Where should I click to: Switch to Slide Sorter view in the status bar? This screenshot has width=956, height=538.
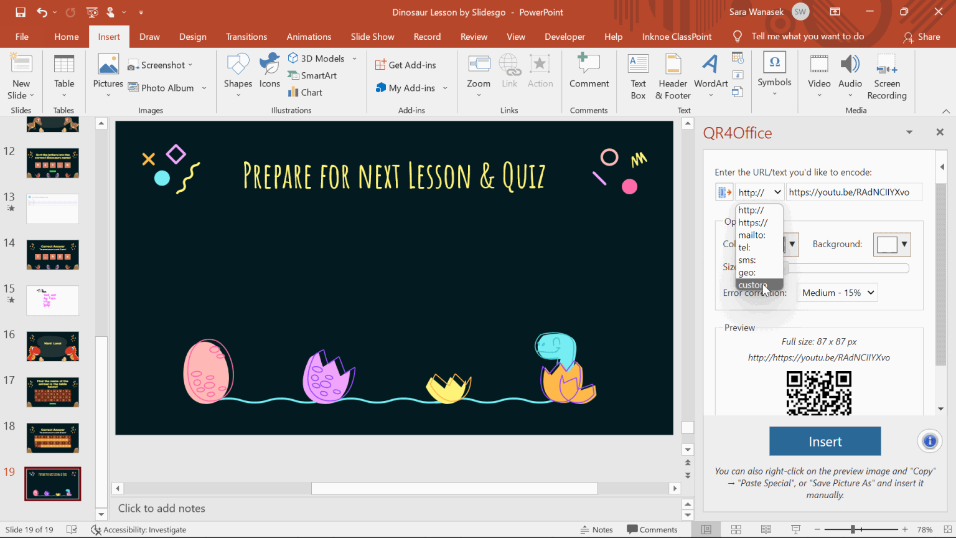(x=736, y=529)
